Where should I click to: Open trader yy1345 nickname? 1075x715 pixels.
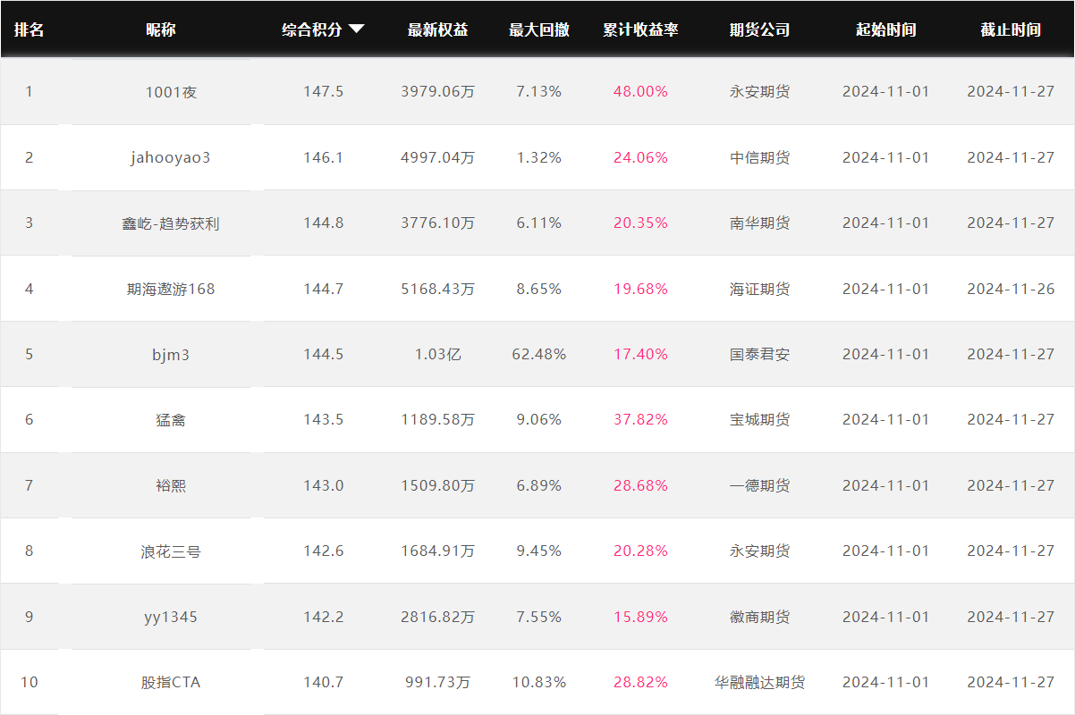(x=171, y=617)
